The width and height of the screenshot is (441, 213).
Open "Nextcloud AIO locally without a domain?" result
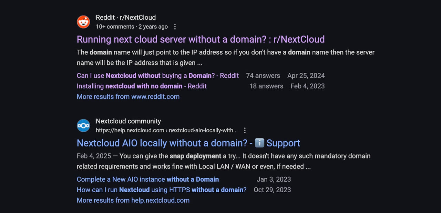coord(165,143)
